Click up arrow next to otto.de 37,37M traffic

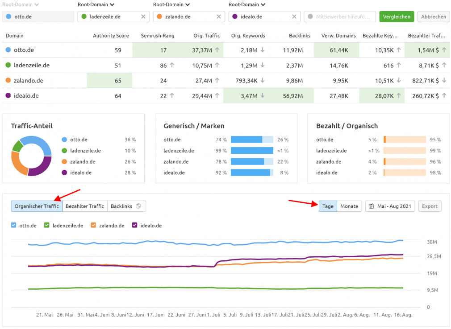click(217, 50)
